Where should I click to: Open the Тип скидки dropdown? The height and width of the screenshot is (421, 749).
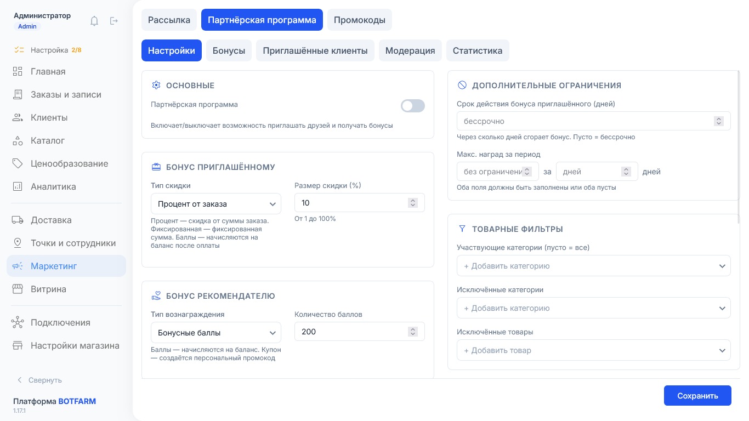click(x=216, y=203)
